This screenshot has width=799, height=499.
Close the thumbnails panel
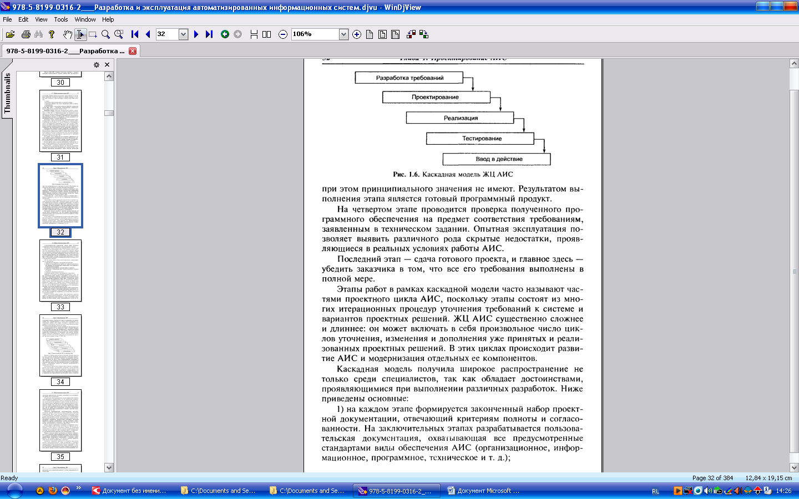click(x=107, y=65)
